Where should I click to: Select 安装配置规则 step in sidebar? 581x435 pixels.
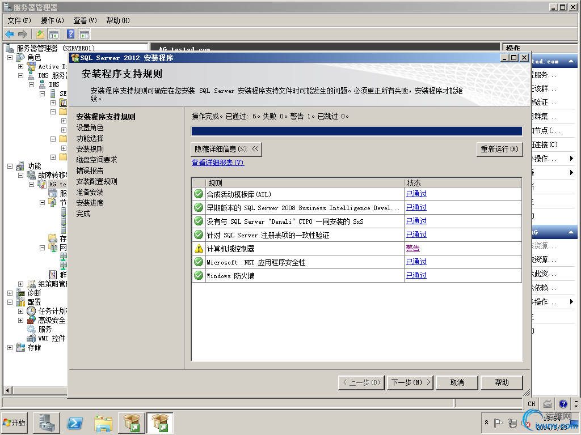[x=96, y=181]
